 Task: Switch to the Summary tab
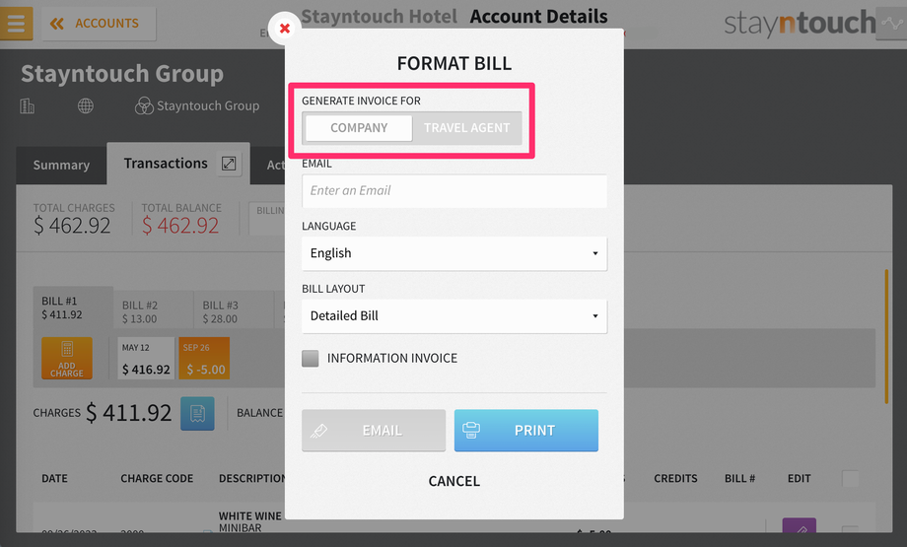point(61,166)
